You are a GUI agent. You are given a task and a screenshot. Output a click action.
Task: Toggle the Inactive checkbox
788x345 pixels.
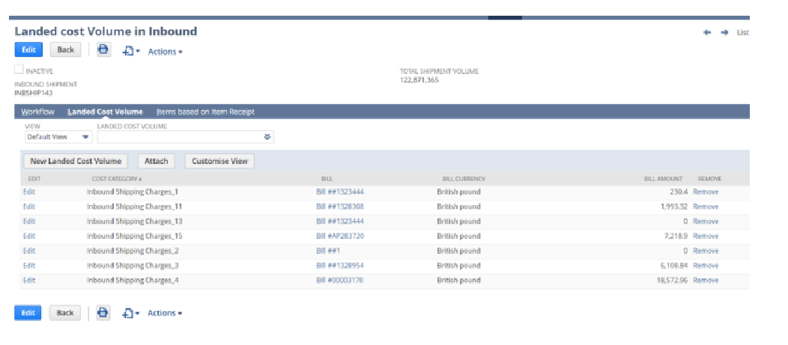(19, 70)
